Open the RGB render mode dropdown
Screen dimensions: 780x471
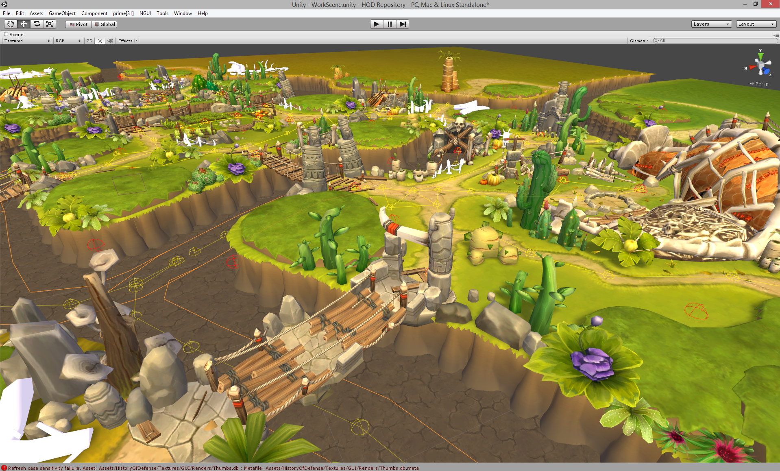[68, 41]
